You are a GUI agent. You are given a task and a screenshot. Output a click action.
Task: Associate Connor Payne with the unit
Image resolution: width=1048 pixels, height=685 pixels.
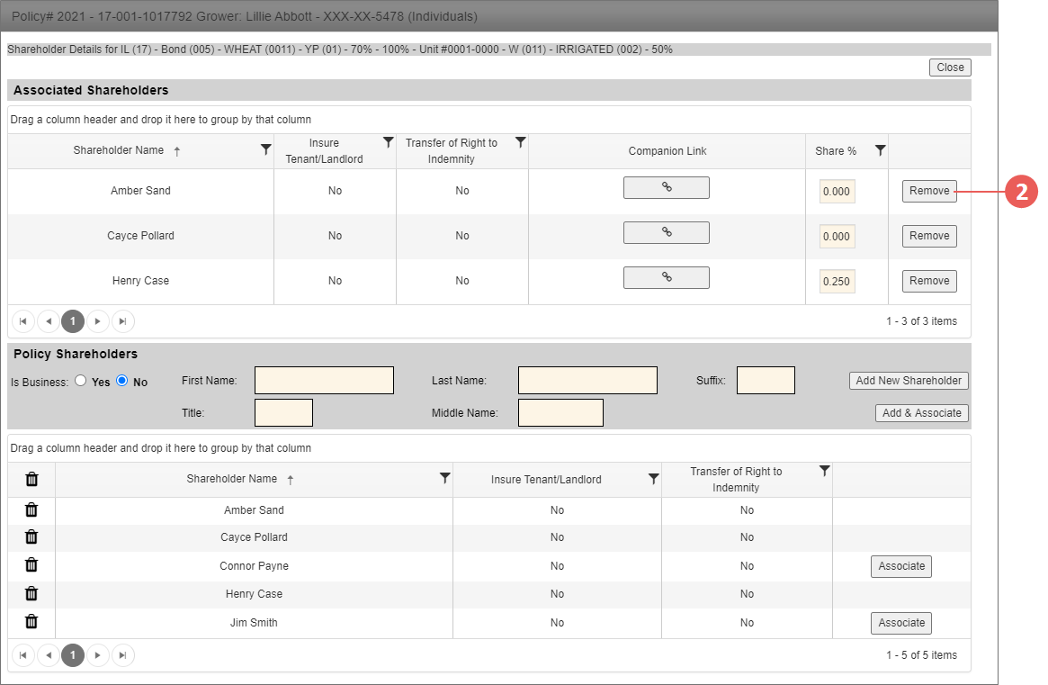point(901,566)
